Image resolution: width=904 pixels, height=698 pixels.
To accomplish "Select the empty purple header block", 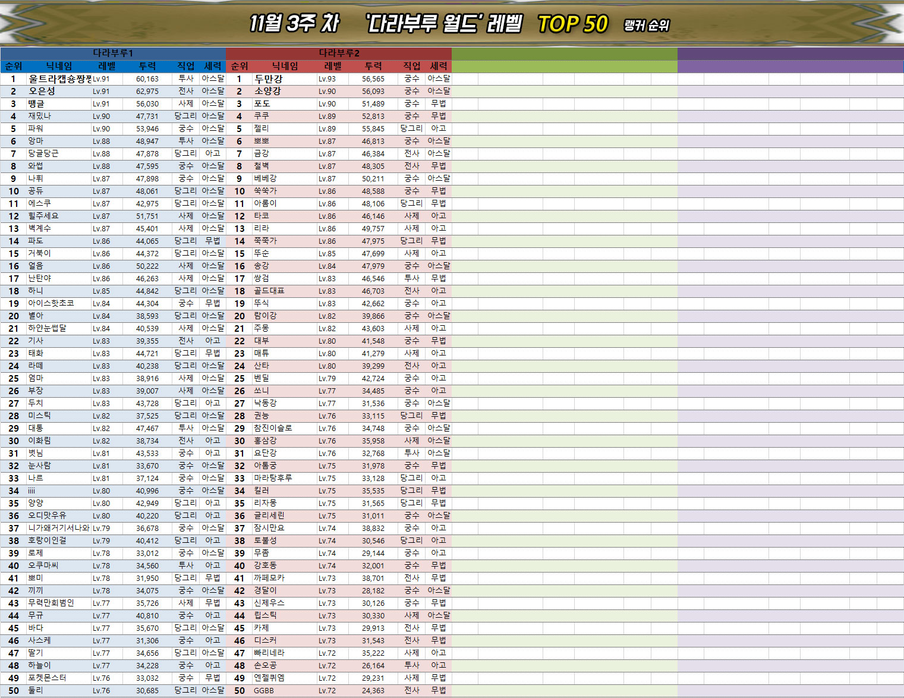I will [790, 59].
